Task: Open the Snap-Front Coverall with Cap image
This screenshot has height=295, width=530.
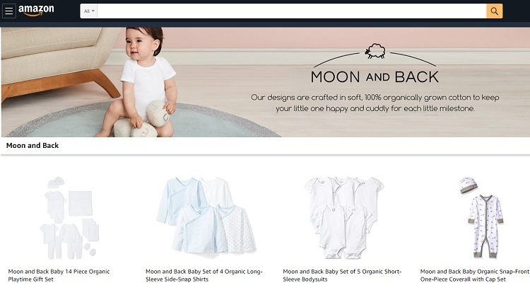Action: click(481, 217)
